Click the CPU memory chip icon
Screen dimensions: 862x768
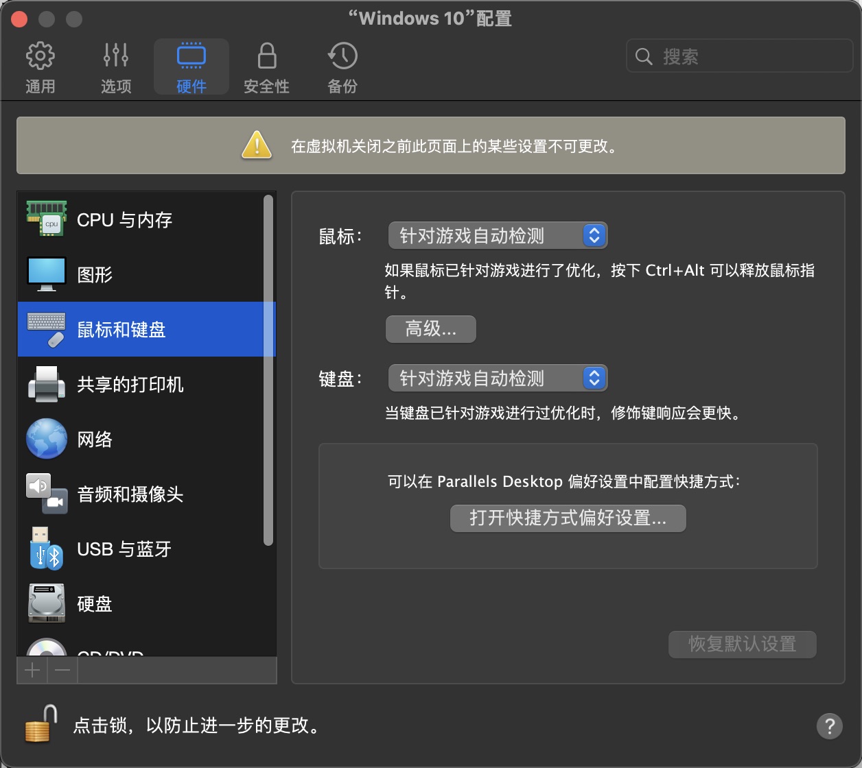(x=47, y=219)
